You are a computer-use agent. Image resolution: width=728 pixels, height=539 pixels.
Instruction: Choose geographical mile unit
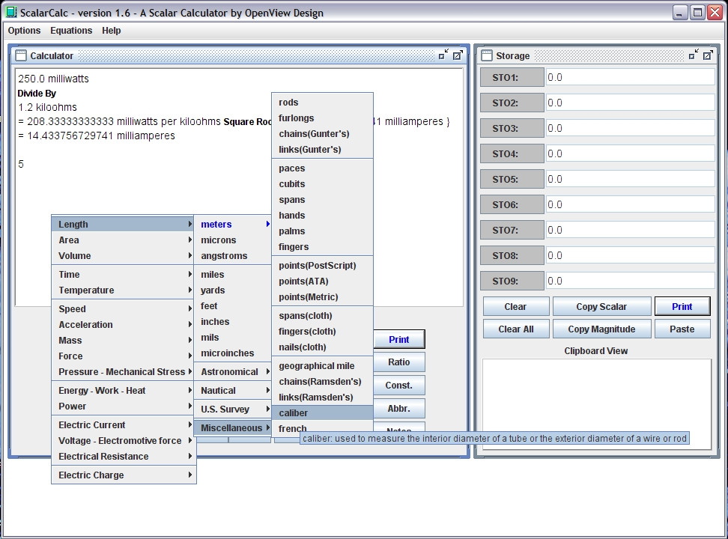(x=322, y=366)
